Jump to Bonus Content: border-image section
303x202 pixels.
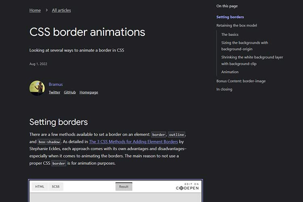(241, 81)
